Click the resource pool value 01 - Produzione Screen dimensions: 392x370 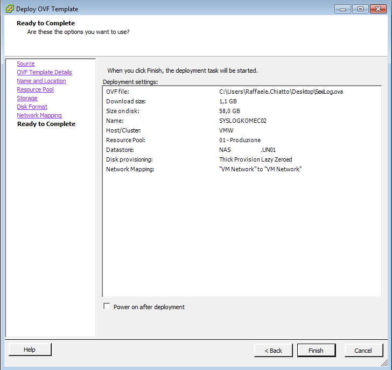tap(240, 140)
